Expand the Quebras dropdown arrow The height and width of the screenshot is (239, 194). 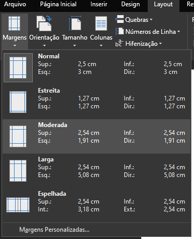[151, 20]
